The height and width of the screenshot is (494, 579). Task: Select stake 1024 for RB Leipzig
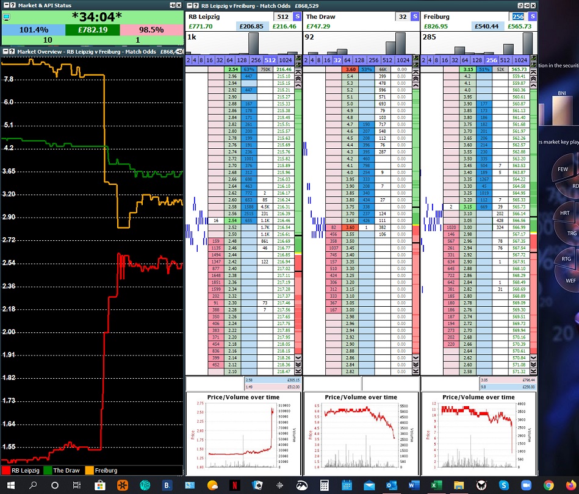[x=285, y=60]
